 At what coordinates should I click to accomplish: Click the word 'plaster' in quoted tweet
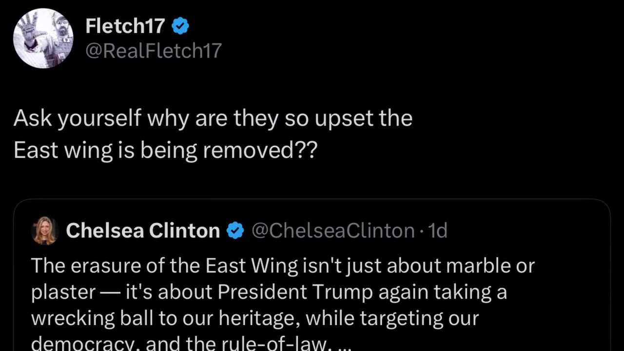click(x=63, y=292)
